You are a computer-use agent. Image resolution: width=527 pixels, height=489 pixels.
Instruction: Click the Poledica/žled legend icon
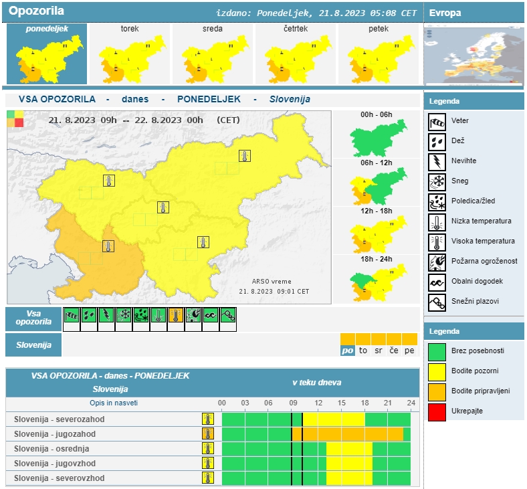(x=437, y=202)
